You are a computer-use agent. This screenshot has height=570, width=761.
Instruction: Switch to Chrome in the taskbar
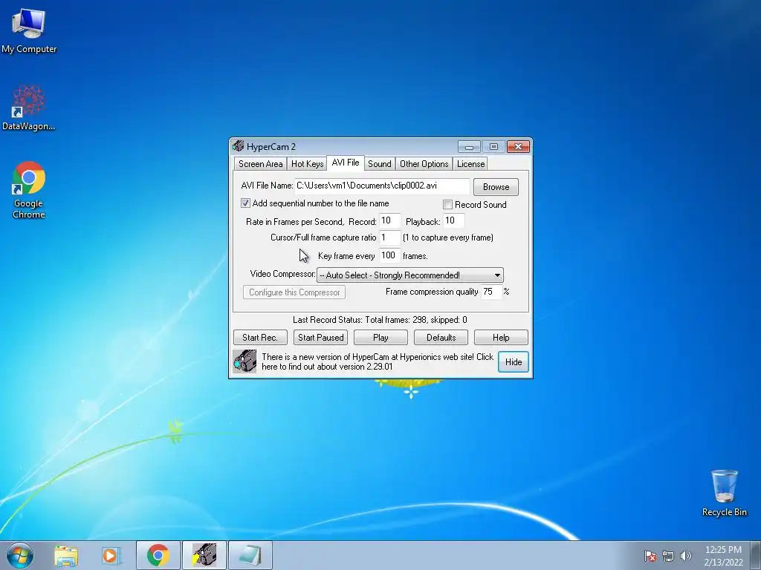coord(158,555)
